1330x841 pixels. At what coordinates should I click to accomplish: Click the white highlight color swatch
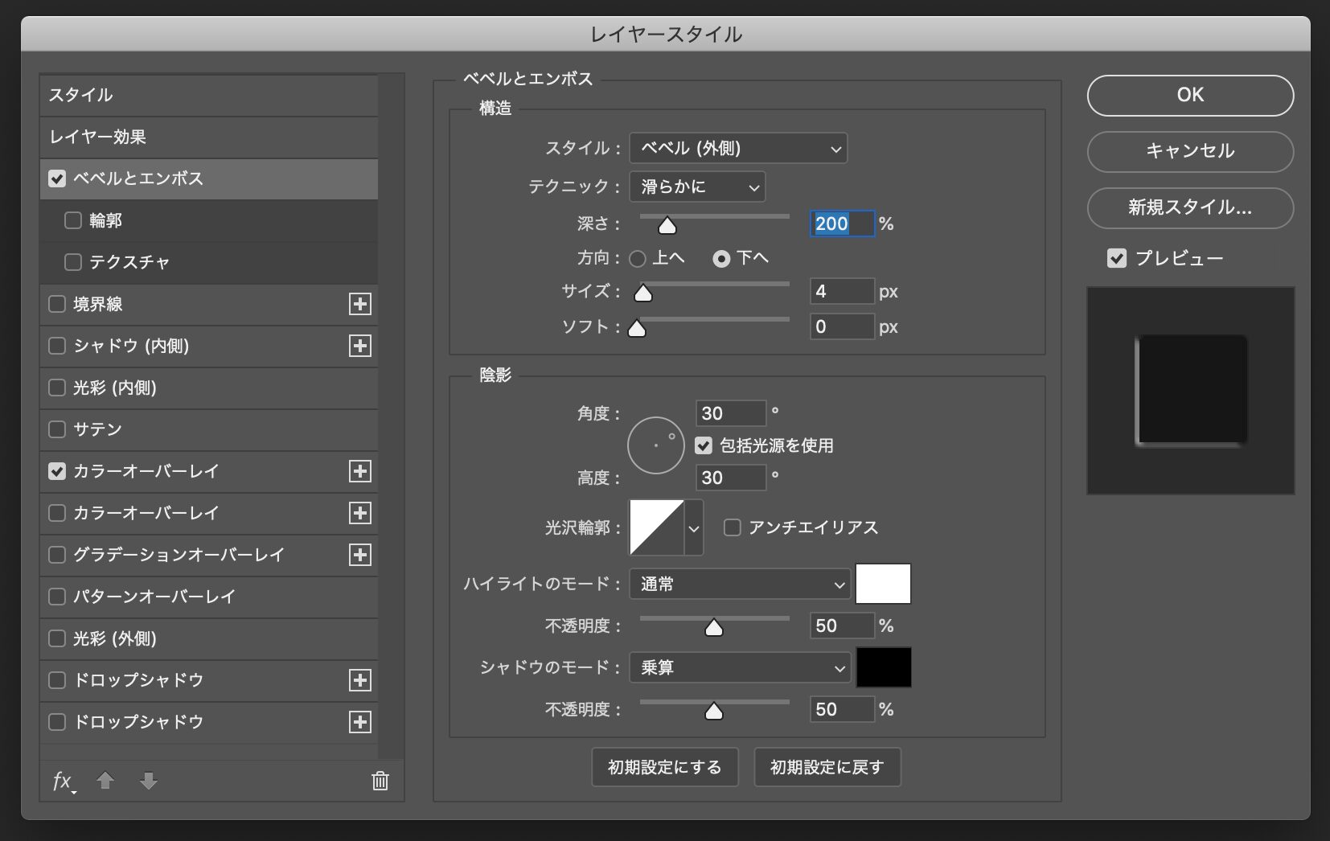coord(883,584)
